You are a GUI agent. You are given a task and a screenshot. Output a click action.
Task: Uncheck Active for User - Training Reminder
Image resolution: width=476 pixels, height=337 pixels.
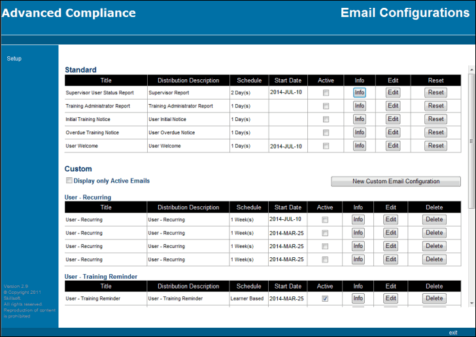click(325, 298)
